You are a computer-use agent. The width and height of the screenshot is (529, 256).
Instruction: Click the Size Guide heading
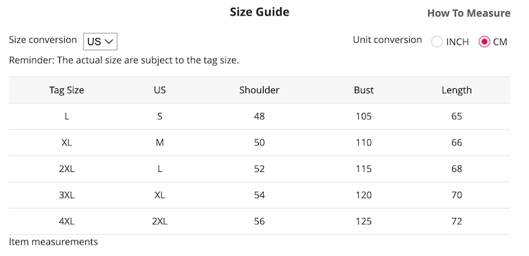(260, 12)
